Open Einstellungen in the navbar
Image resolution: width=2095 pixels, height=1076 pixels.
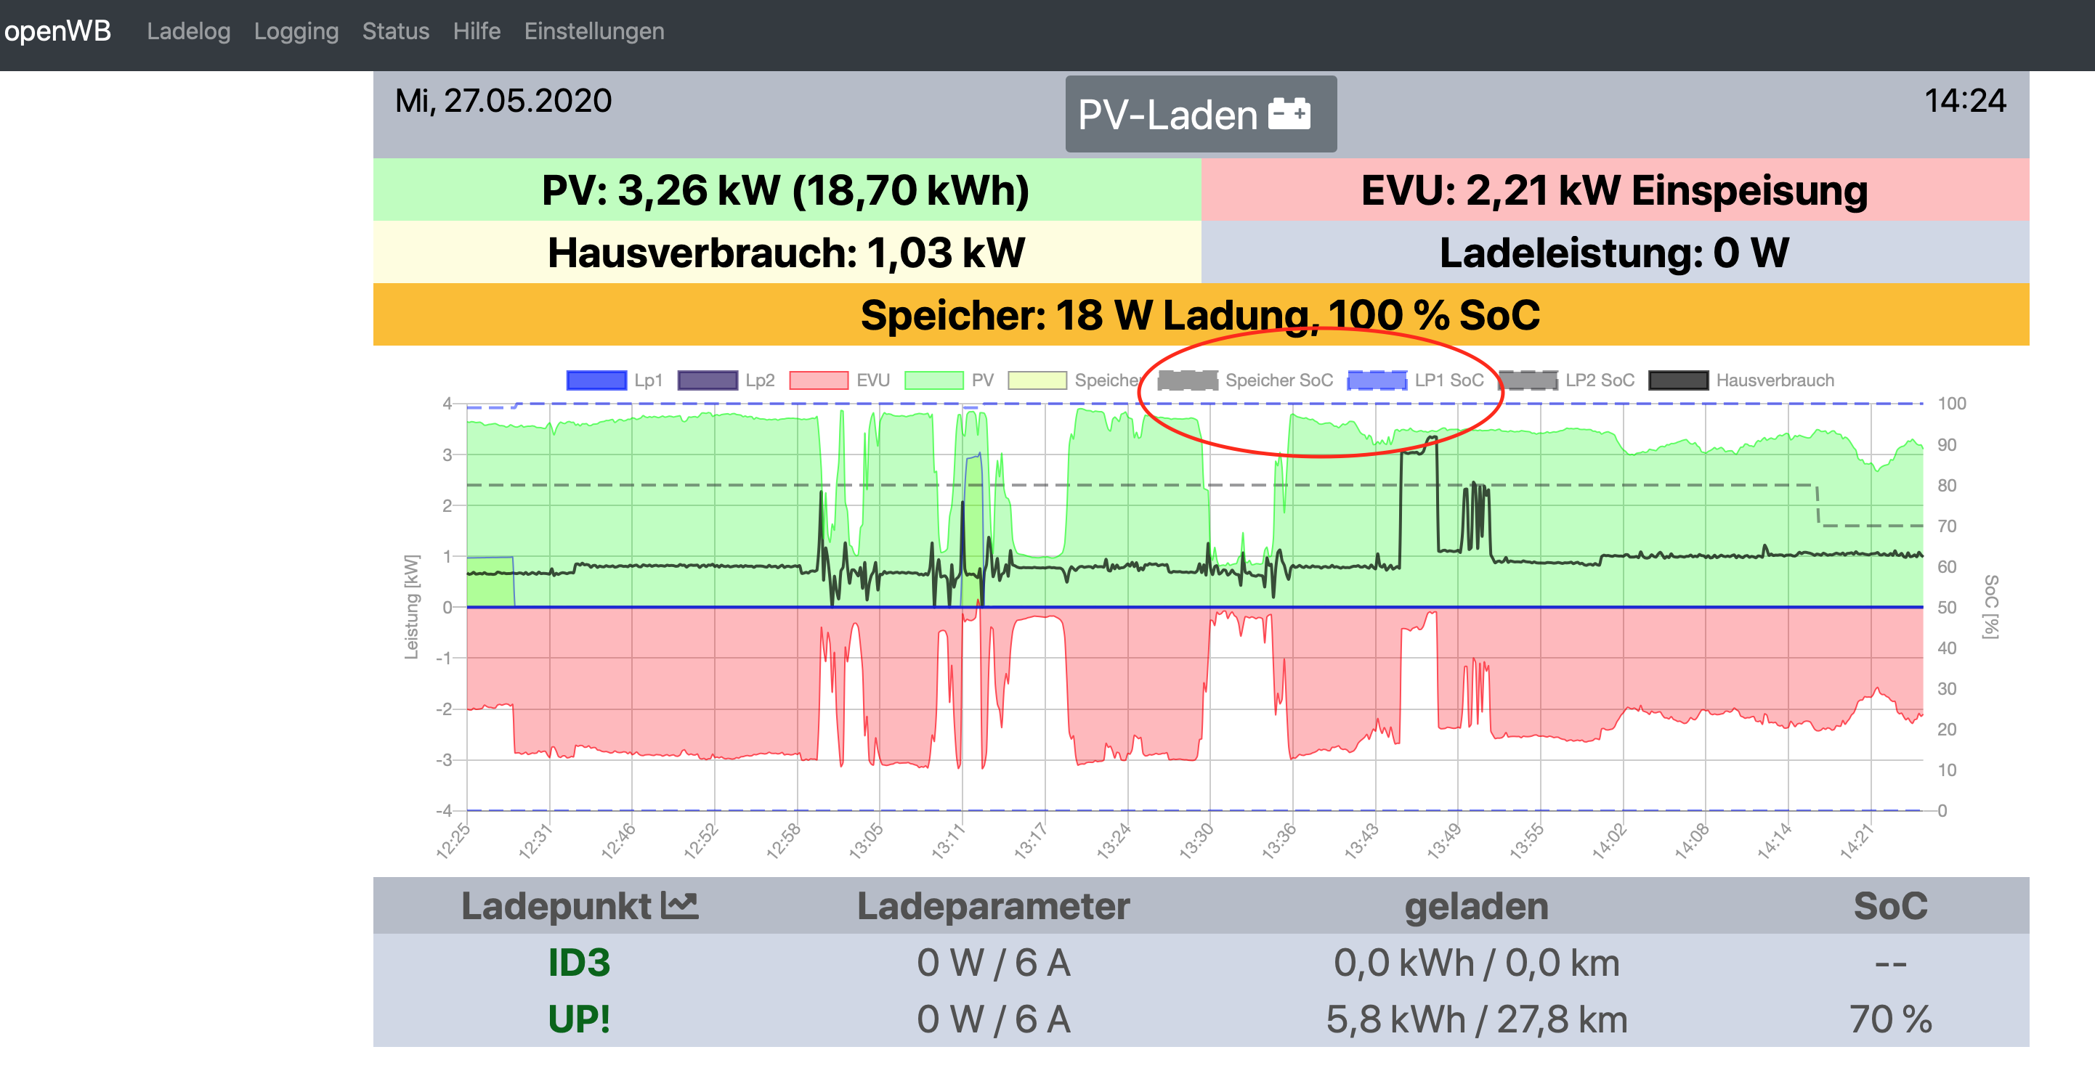[593, 31]
